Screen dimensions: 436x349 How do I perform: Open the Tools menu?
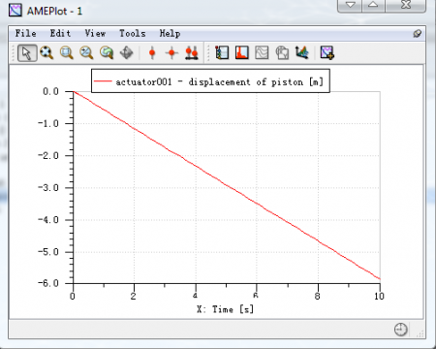click(133, 33)
